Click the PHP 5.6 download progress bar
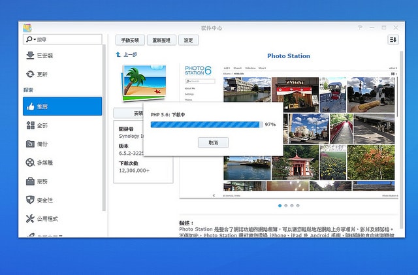Viewport: 418px width, 275px height. 206,124
